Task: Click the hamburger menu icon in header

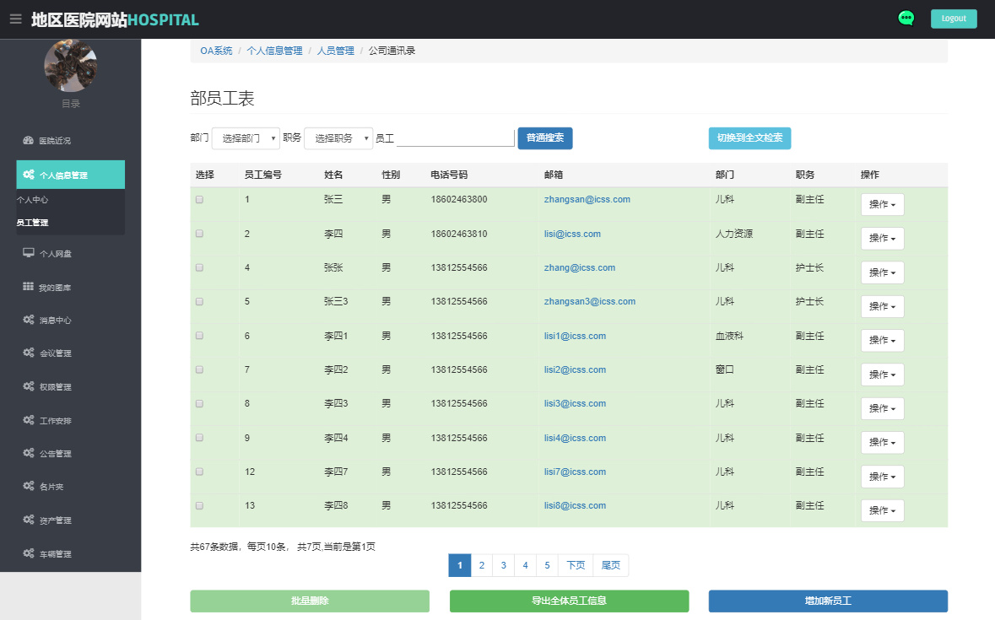Action: pos(15,19)
